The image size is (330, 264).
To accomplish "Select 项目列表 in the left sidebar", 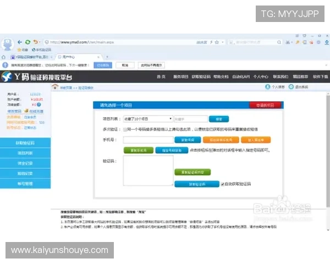I will pos(25,153).
